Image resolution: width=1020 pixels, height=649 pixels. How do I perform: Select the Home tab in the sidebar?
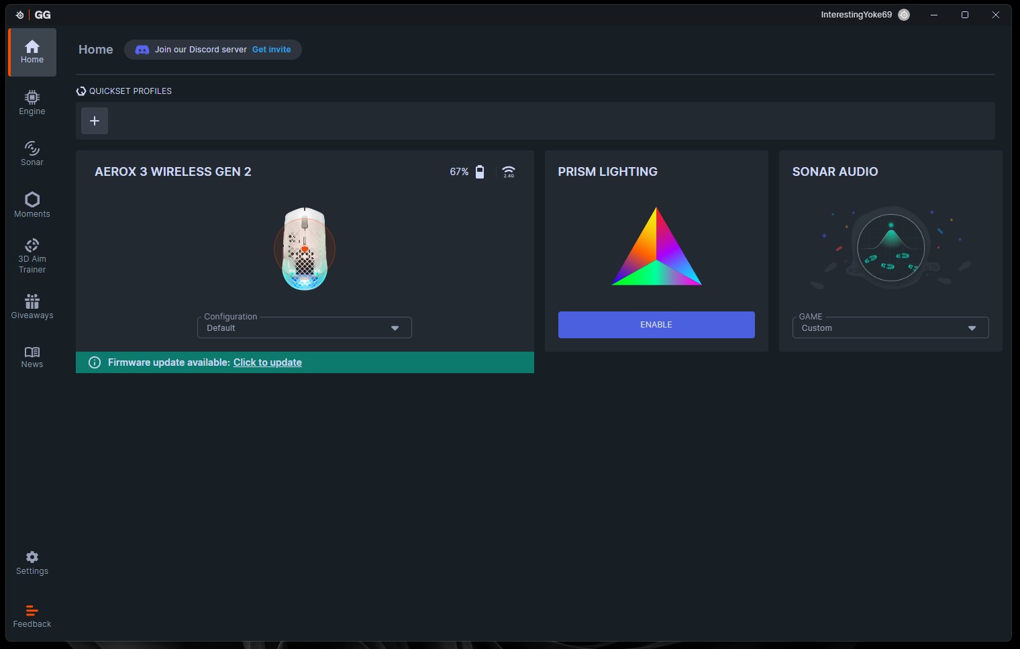pos(32,52)
